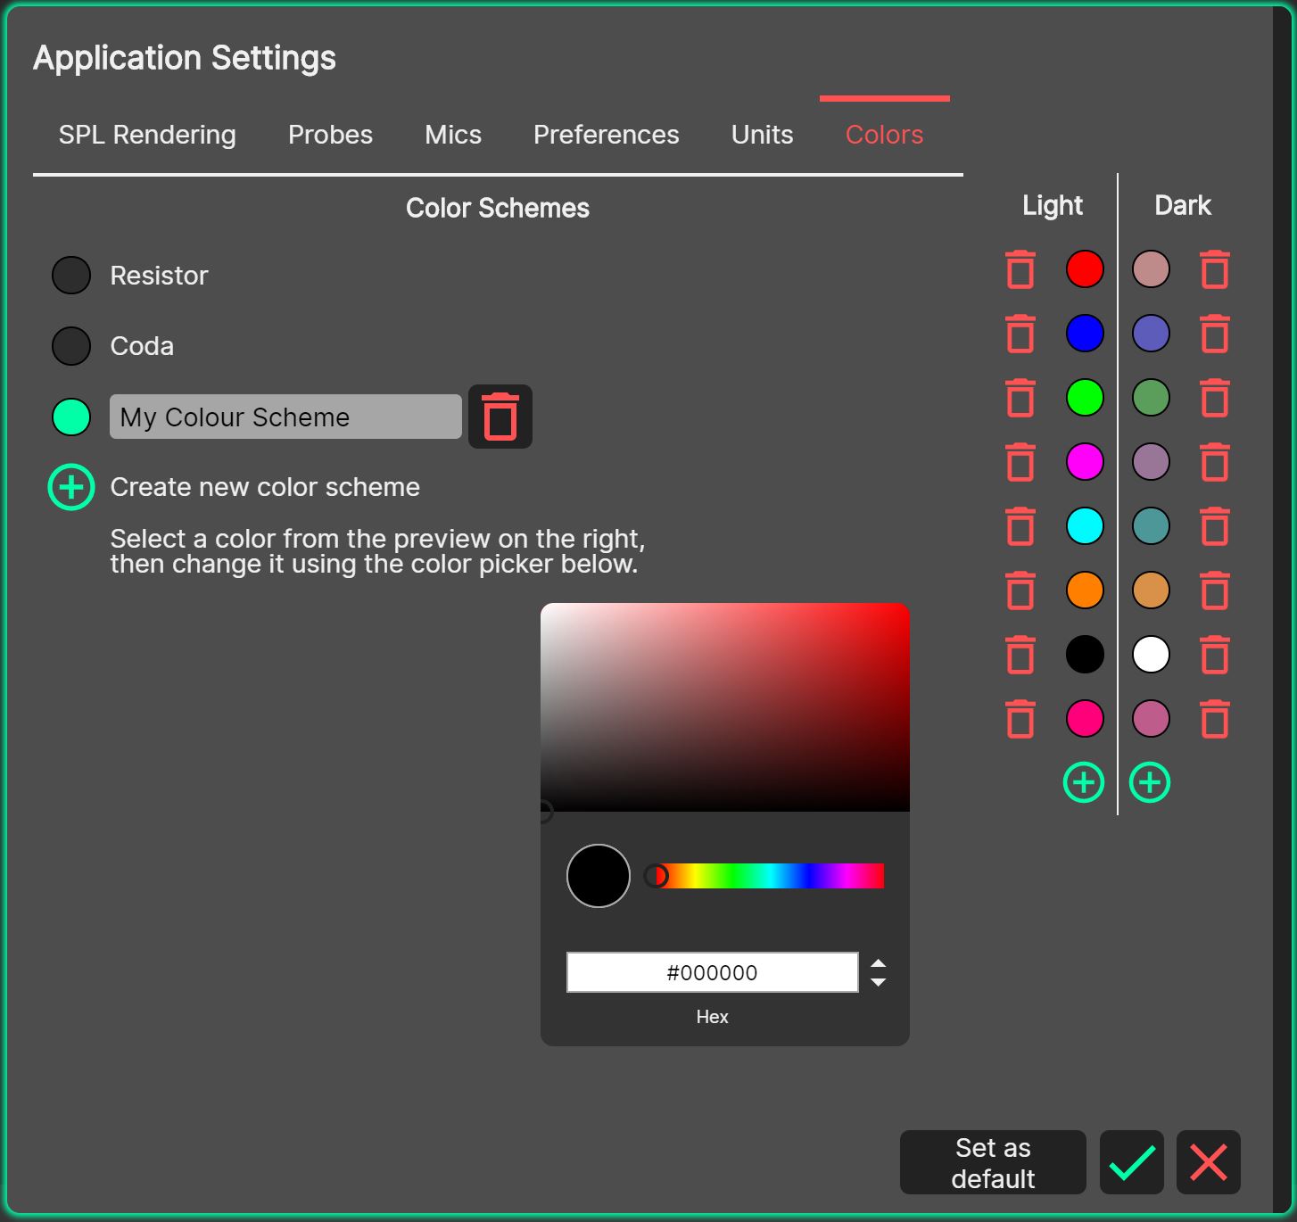This screenshot has width=1297, height=1222.
Task: Click the hex color input field
Action: click(712, 972)
